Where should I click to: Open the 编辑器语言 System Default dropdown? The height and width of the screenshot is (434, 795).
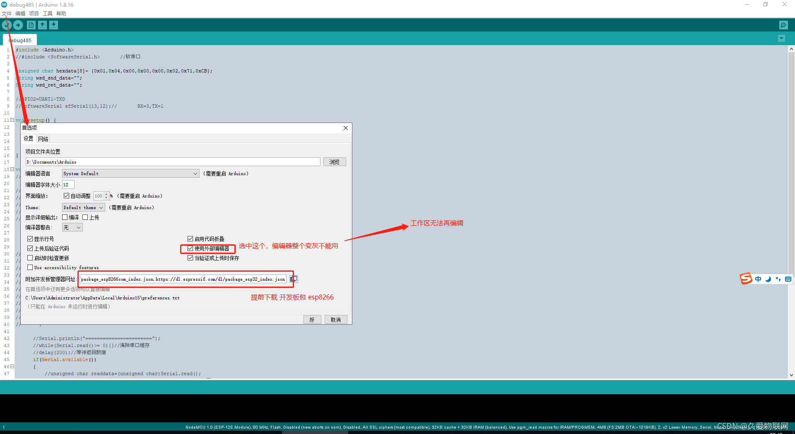[x=131, y=174]
